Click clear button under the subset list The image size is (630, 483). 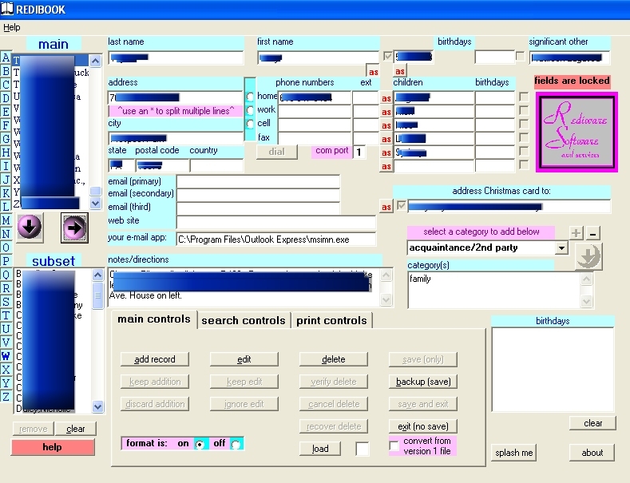76,430
